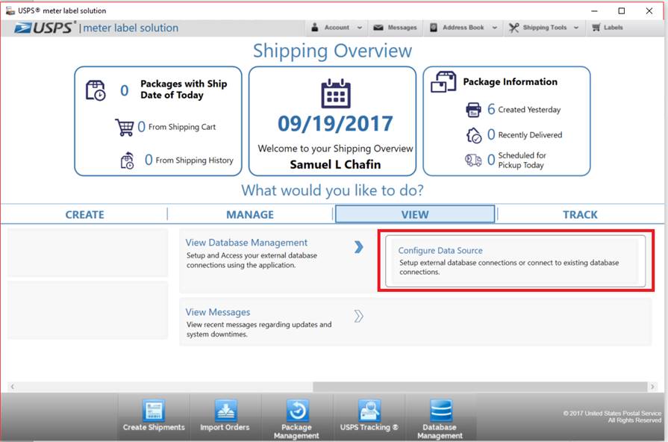Click the Recently Delivered count
The height and width of the screenshot is (442, 668).
(x=491, y=134)
